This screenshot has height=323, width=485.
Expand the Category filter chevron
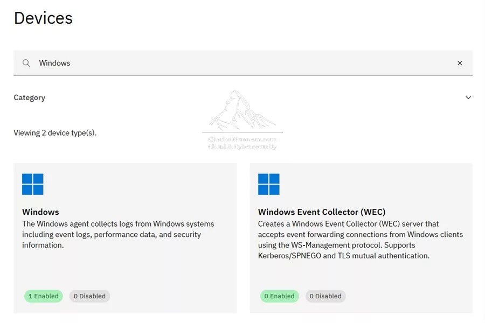pos(468,97)
